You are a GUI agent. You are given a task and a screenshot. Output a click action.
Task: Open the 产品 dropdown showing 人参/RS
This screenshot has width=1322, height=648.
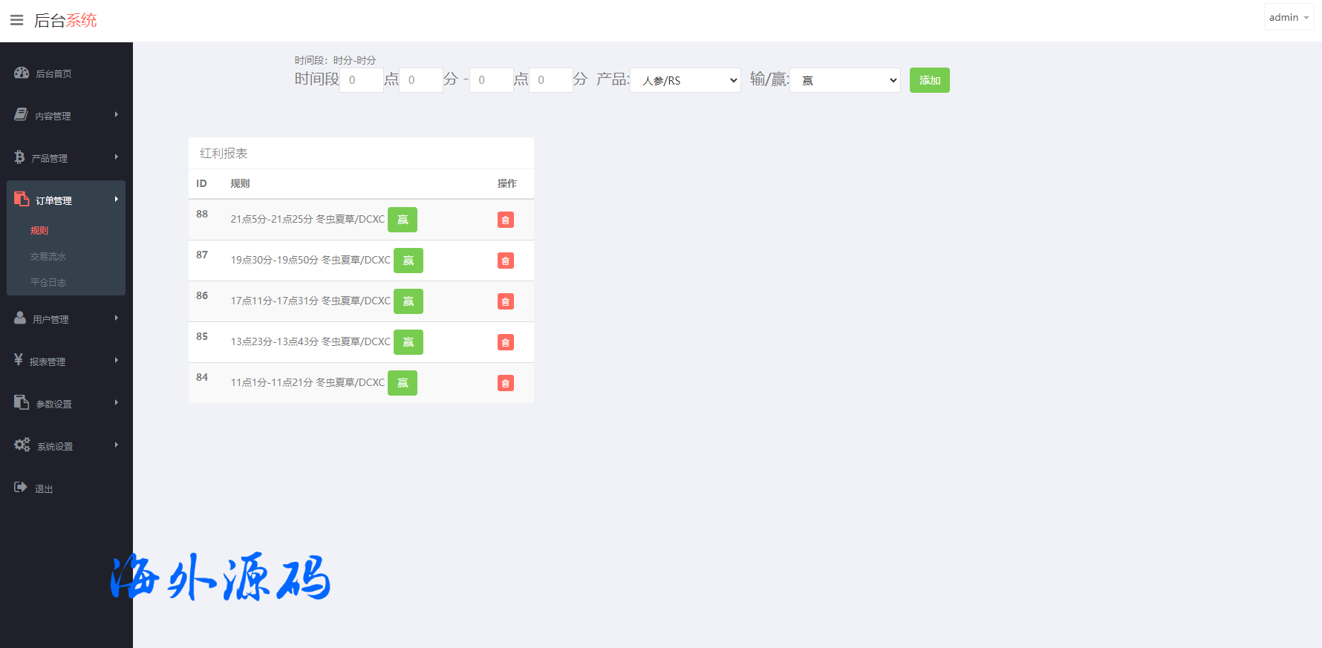point(685,80)
